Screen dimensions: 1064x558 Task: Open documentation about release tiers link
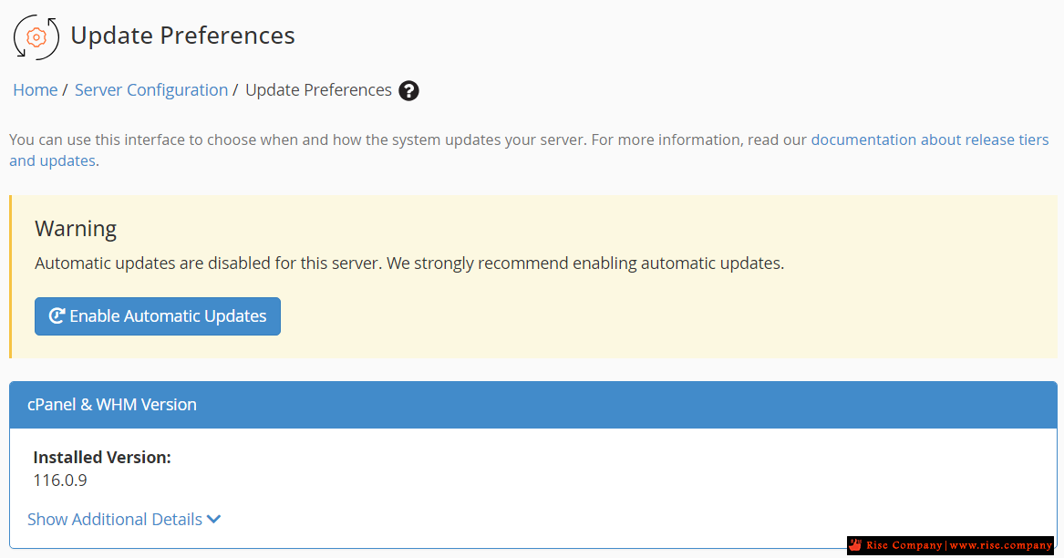click(529, 150)
